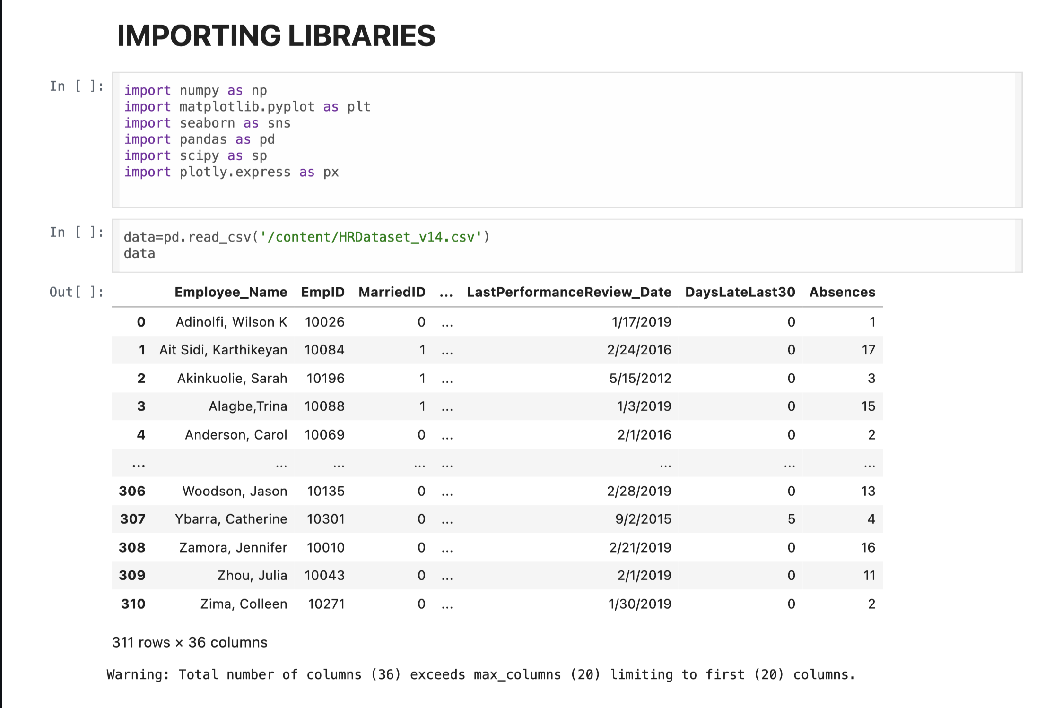This screenshot has height=708, width=1045.
Task: Click the In [ ] prompt beside the read_csv cell
Action: tap(77, 232)
